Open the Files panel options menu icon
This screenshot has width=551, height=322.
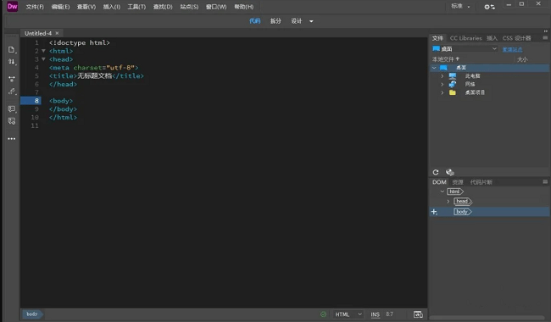tap(545, 37)
